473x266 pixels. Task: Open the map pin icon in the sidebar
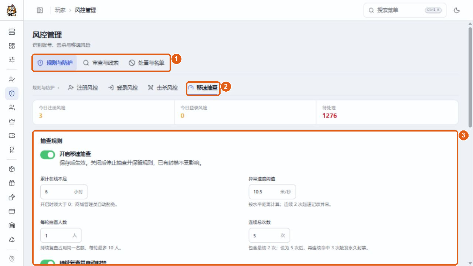12,259
